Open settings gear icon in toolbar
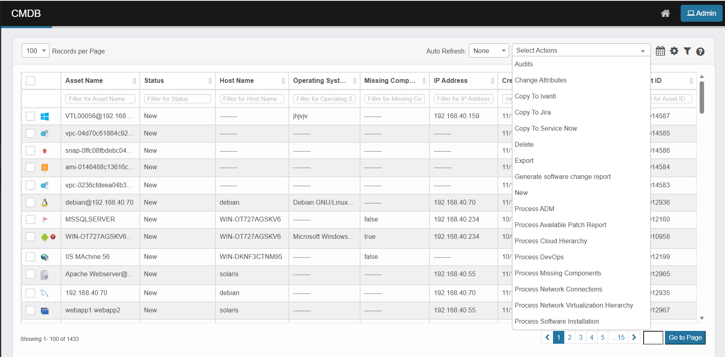 click(674, 51)
